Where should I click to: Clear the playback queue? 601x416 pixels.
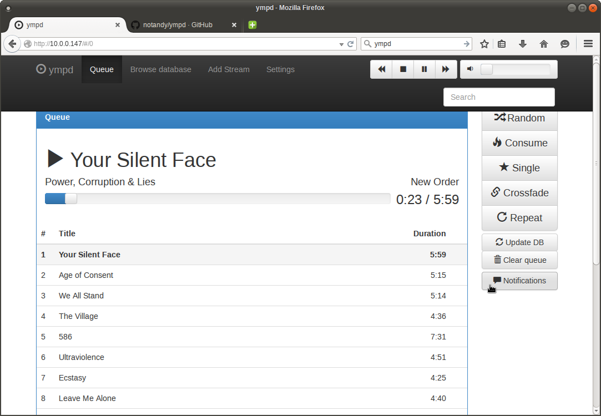519,260
